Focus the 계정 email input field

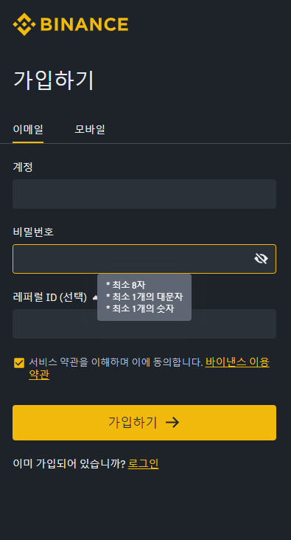[x=144, y=194]
